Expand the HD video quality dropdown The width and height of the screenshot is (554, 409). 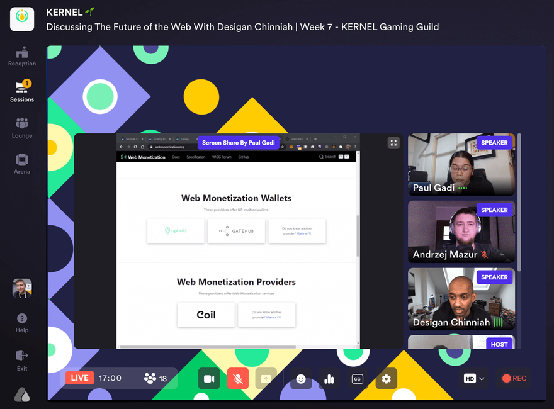click(475, 379)
